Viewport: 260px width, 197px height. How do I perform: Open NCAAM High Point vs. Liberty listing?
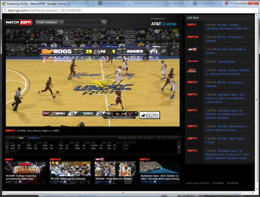[x=226, y=141]
